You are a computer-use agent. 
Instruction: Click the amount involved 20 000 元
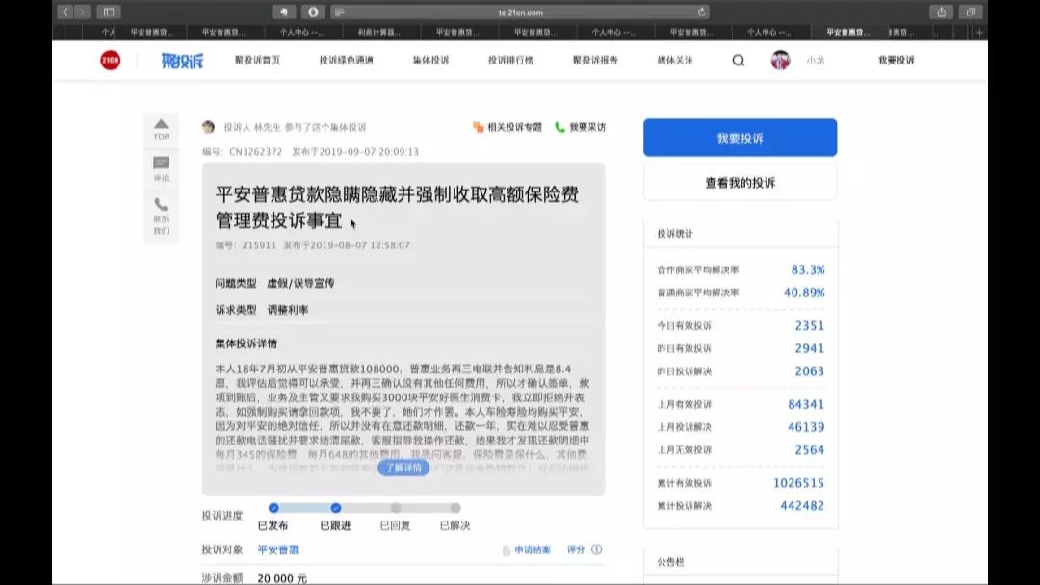282,578
